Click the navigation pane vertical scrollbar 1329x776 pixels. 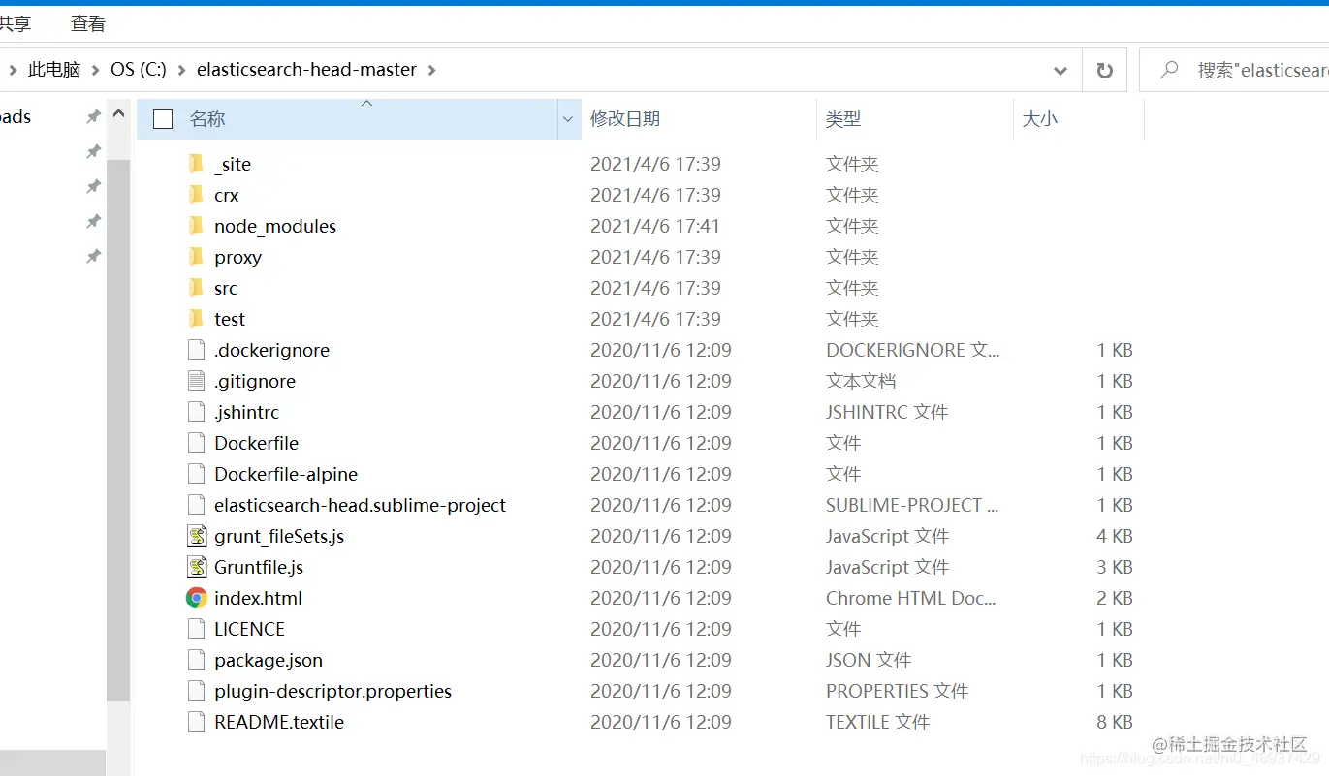(118, 431)
